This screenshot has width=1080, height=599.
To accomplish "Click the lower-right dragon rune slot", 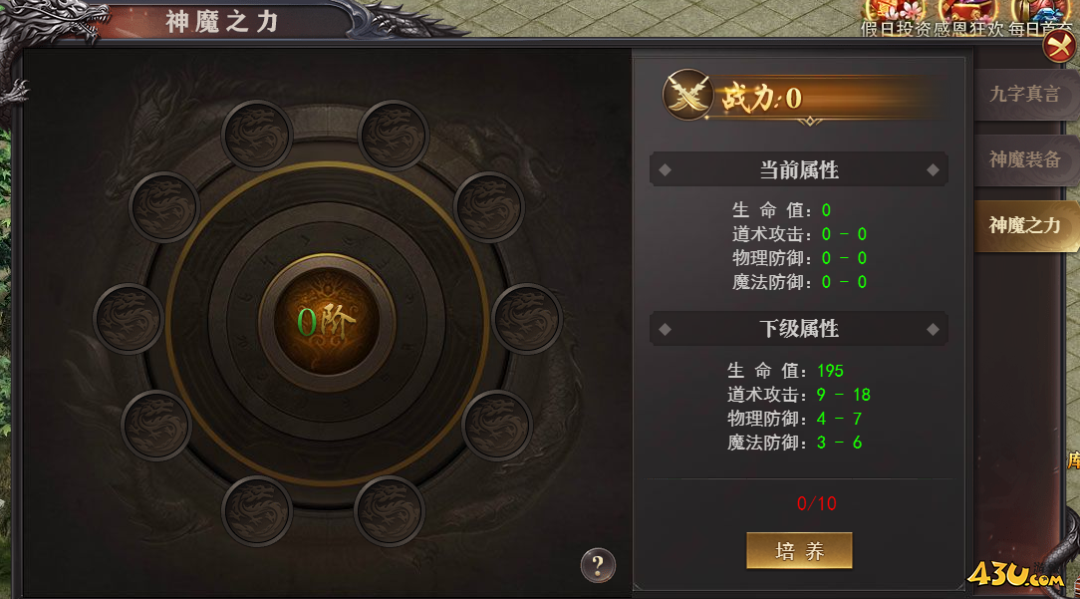I will [497, 426].
